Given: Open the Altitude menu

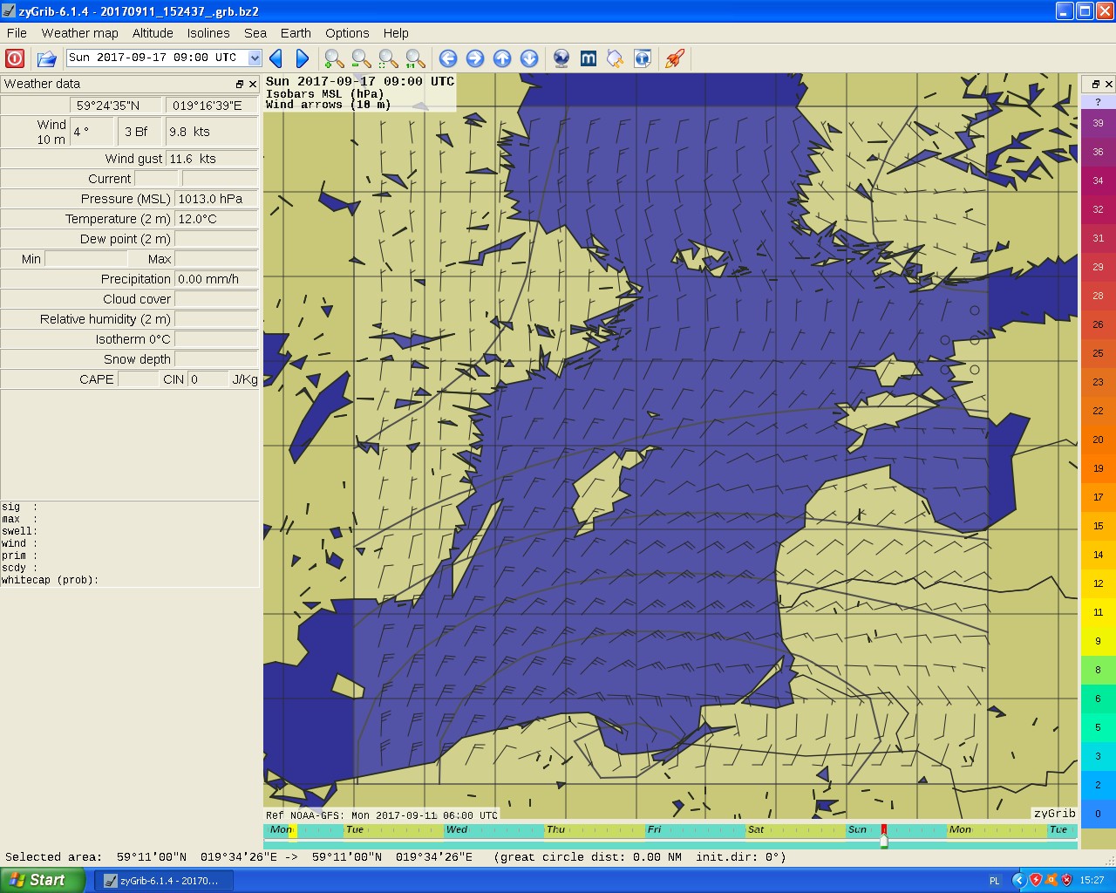Looking at the screenshot, I should click(153, 33).
